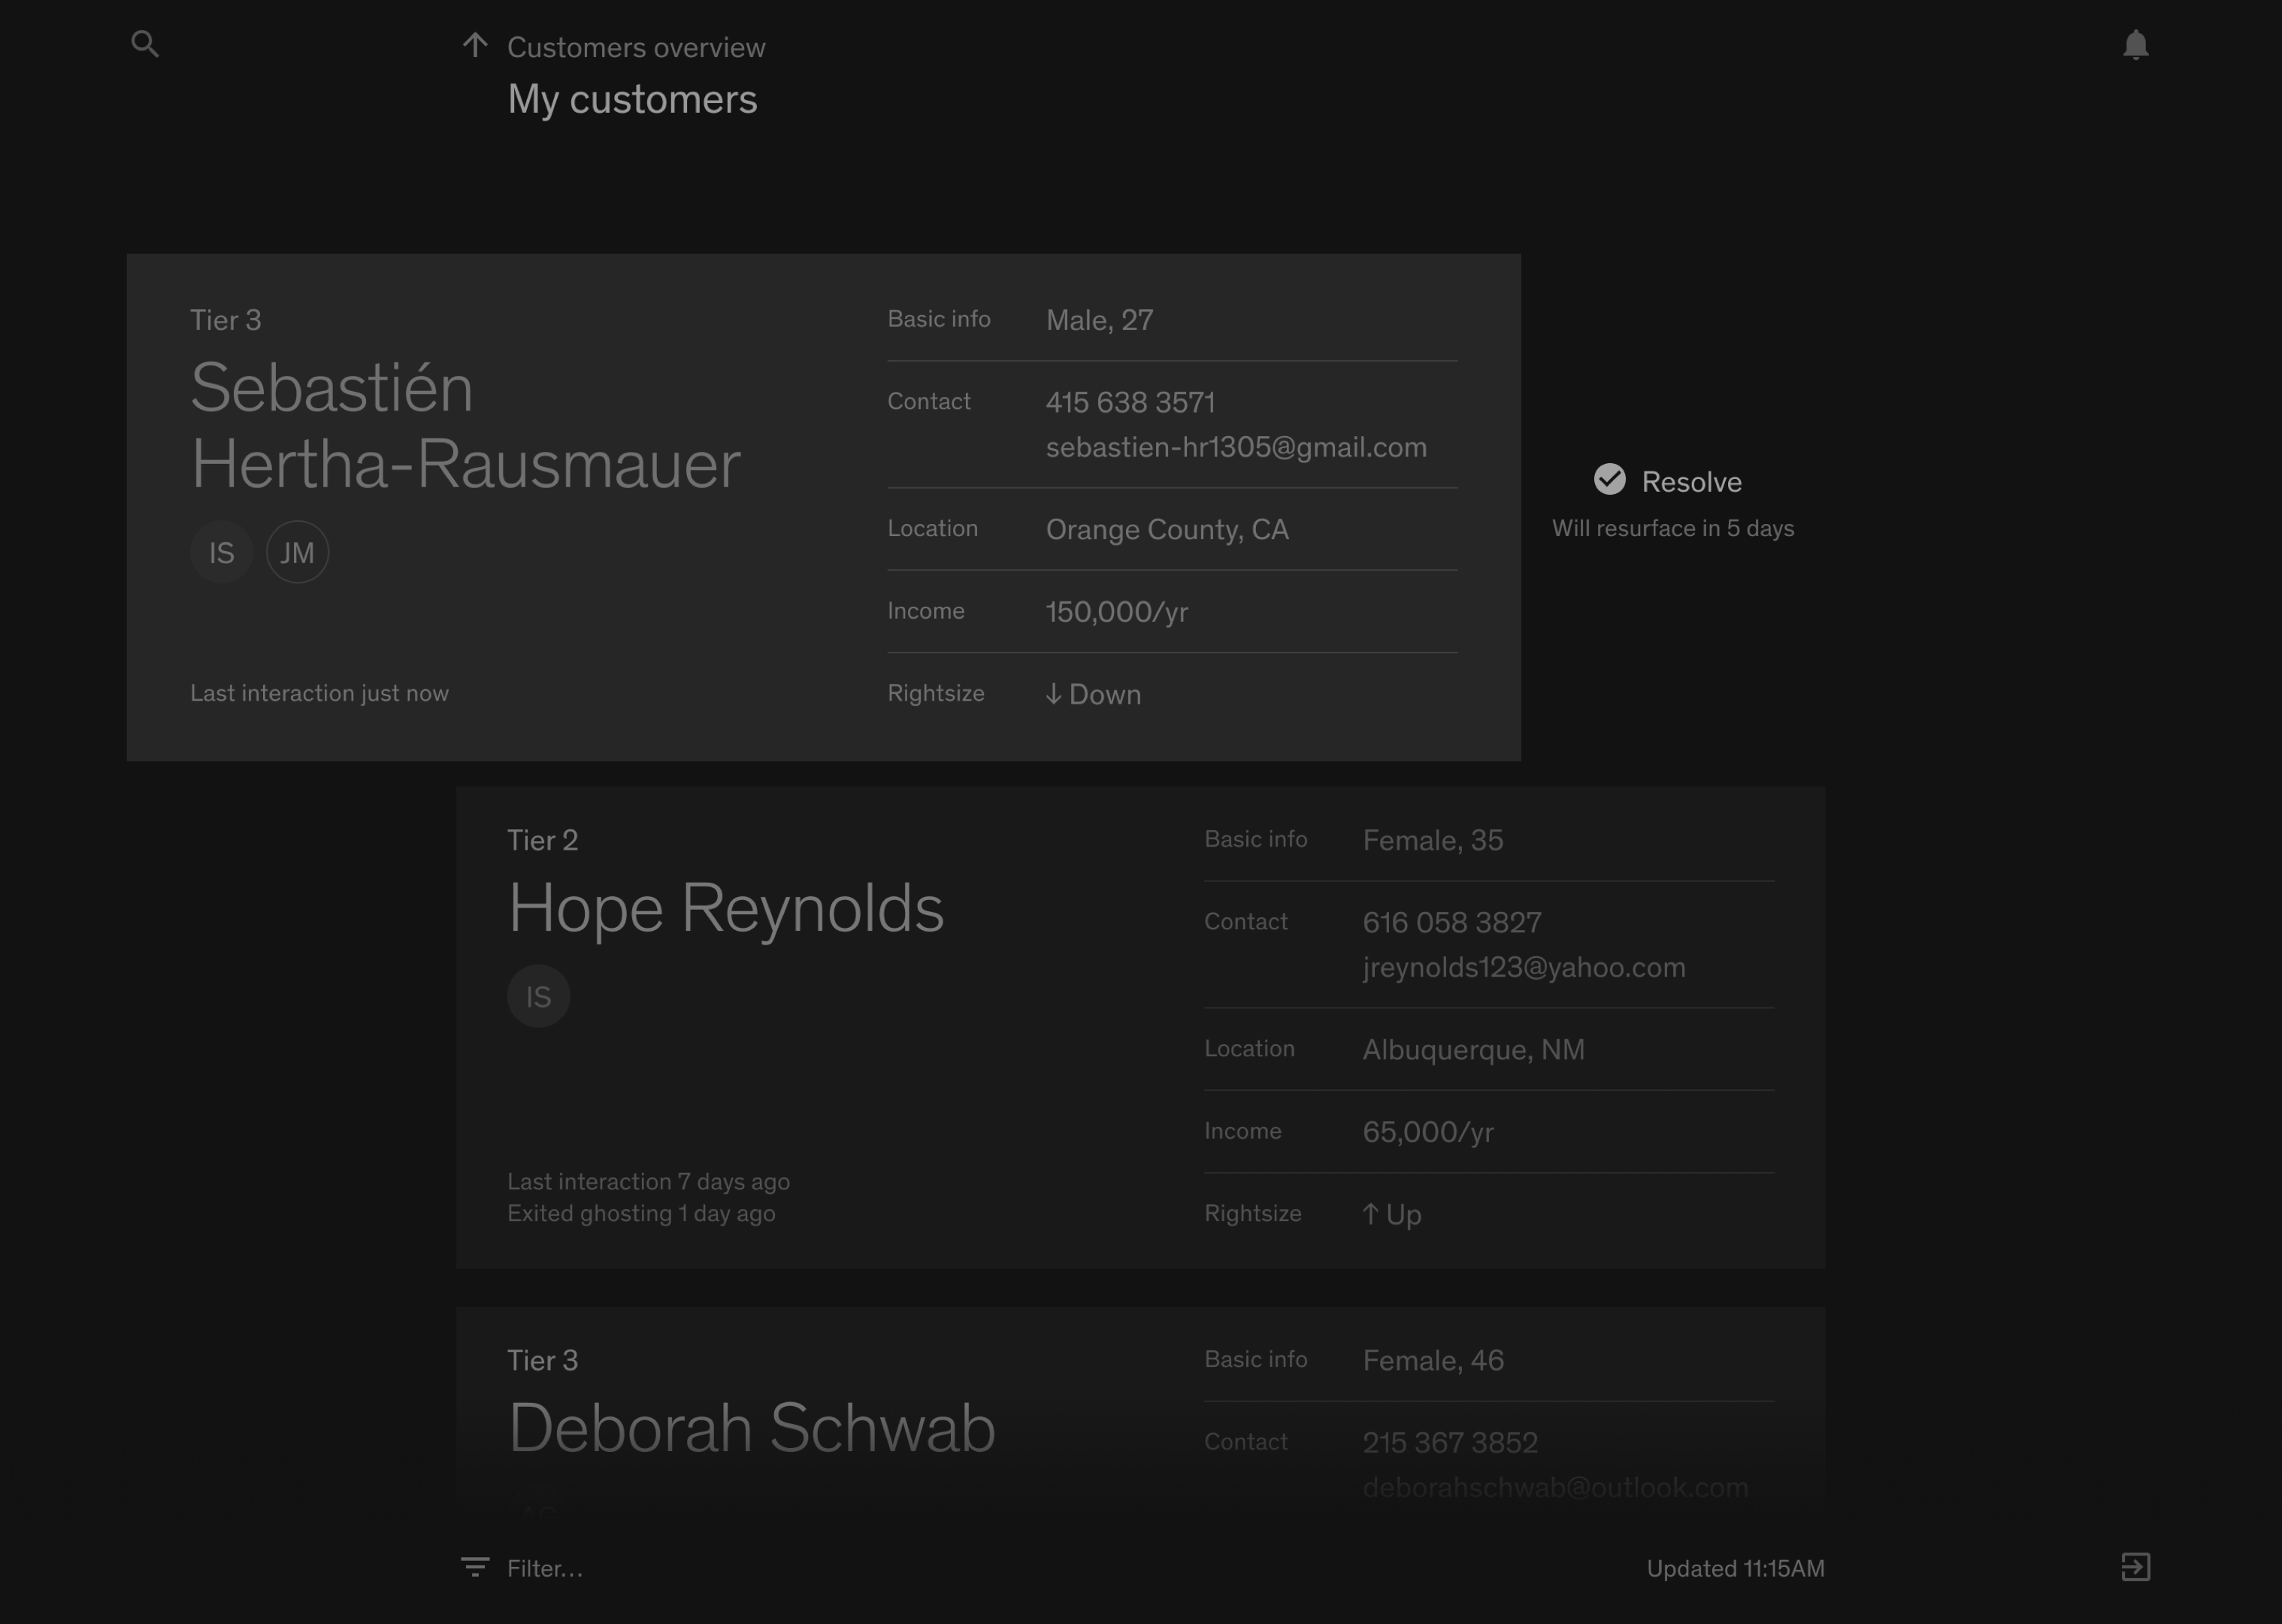Click the Resolve button label

coord(1691,482)
